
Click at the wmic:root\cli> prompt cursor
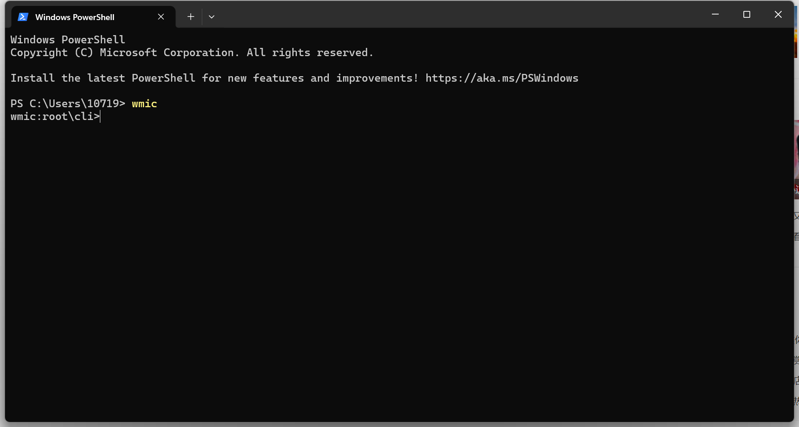click(100, 117)
